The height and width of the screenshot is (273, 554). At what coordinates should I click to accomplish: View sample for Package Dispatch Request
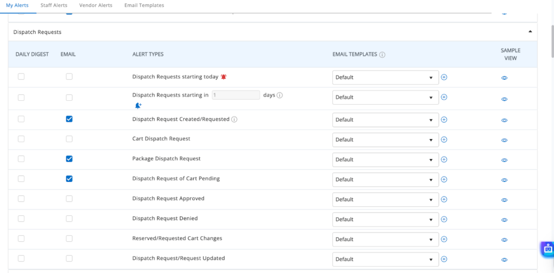pyautogui.click(x=504, y=160)
